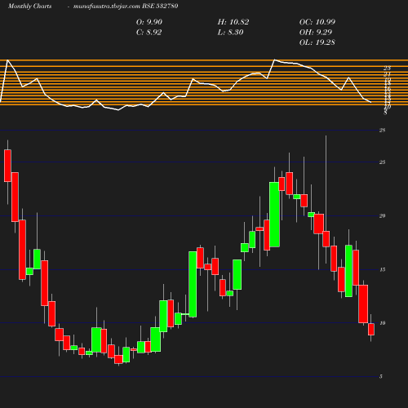This screenshot has width=408, height=408.
Task: Click the candlestick with the tallest upper wick
Action: (x=326, y=239)
